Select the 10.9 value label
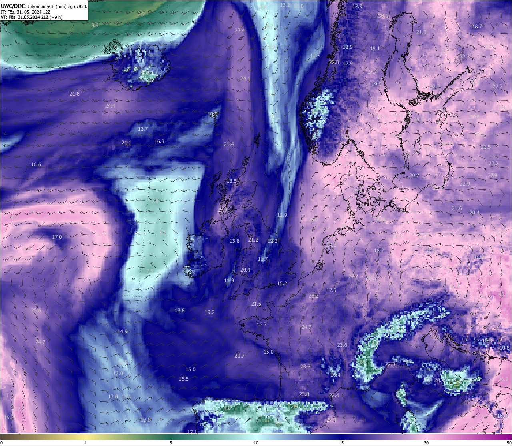This screenshot has width=512, height=446. [213, 114]
